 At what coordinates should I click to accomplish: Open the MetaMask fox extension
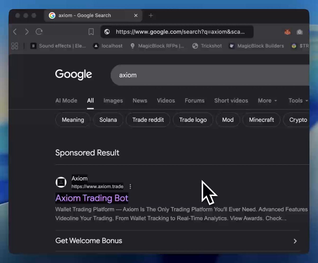pyautogui.click(x=288, y=32)
